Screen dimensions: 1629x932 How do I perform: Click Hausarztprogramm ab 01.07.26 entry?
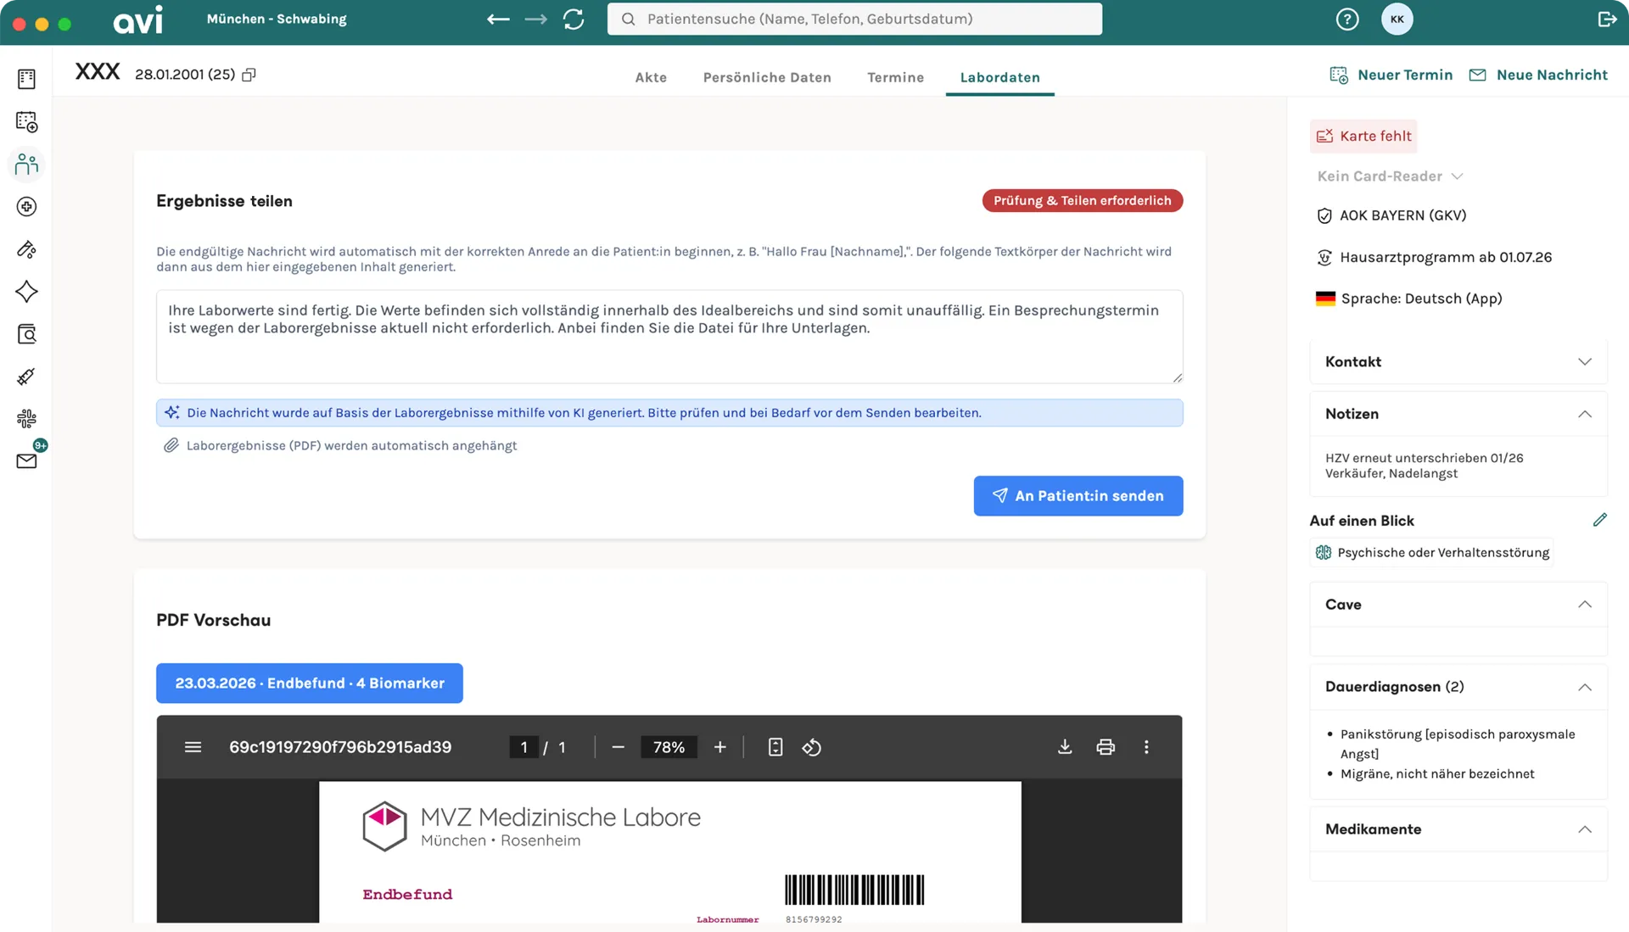click(1434, 257)
